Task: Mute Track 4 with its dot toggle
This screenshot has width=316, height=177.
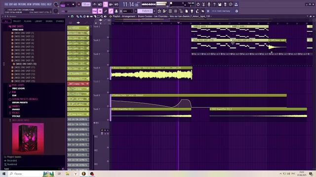Action: 108,79
